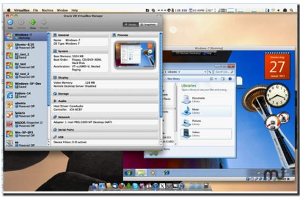The width and height of the screenshot is (300, 197).
Task: Click Internet Explorer icon on Windows taskbar
Action: tap(166, 173)
